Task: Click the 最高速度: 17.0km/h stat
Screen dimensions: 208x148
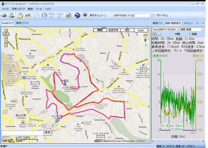Action: tap(165, 47)
